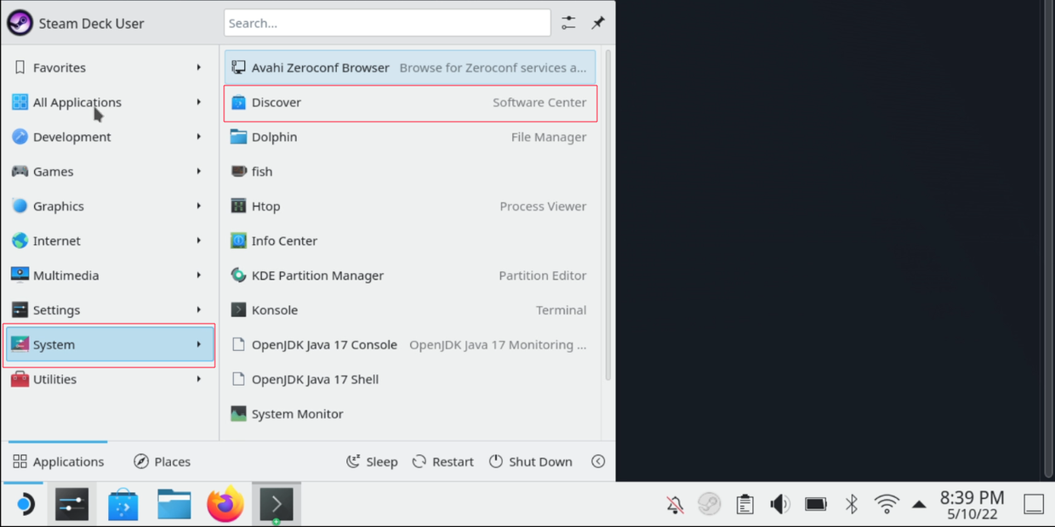Expand the Settings submenu arrow
1055x527 pixels.
click(199, 310)
